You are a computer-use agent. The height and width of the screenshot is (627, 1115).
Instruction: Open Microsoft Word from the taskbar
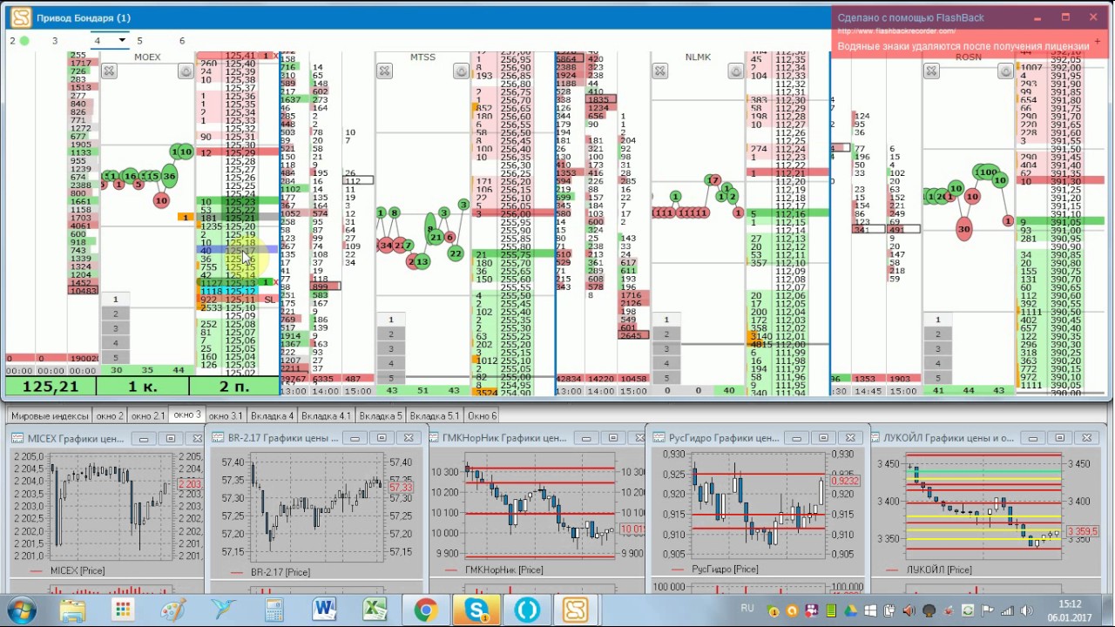tap(325, 610)
